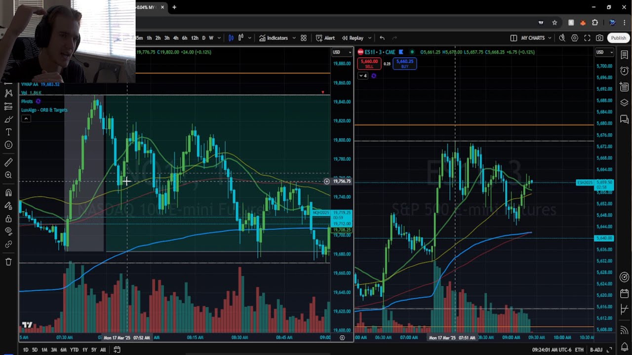
Task: Open the Fibonacci lines tool
Action: [x=8, y=106]
